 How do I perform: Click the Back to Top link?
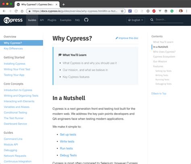159,93
